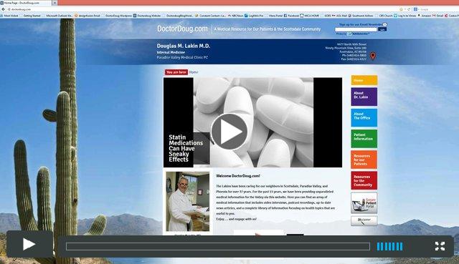Click the Home breadcrumb link
The height and width of the screenshot is (264, 459).
[194, 72]
